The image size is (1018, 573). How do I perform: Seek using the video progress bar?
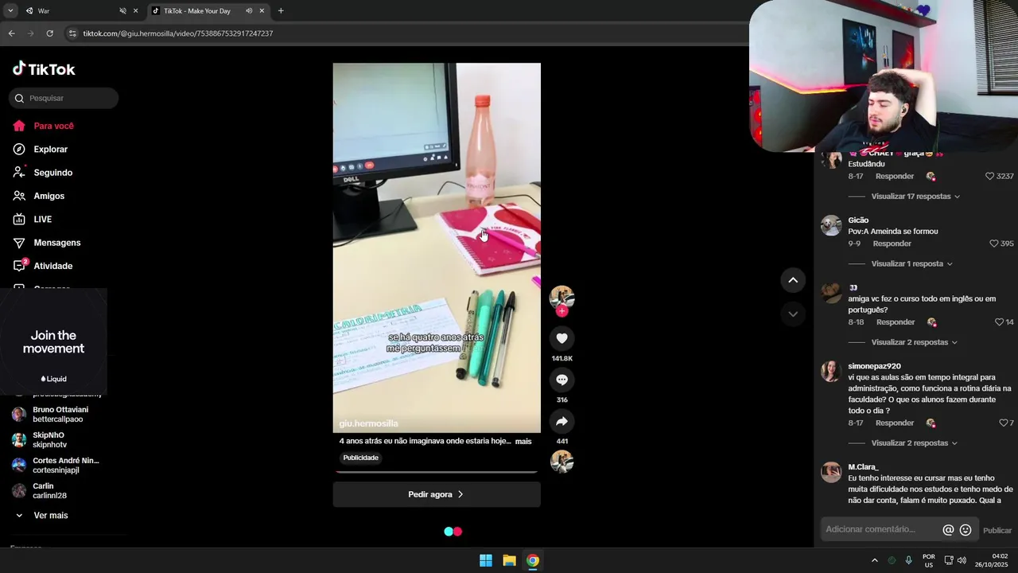[437, 472]
